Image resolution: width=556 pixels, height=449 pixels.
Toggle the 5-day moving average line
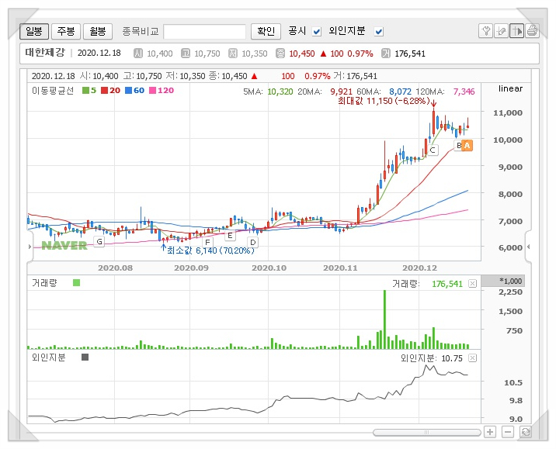[x=89, y=91]
